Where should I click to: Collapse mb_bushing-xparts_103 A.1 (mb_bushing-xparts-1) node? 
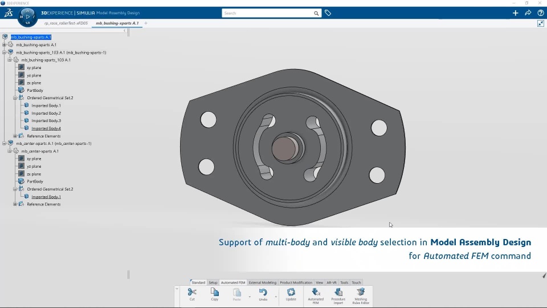click(4, 52)
